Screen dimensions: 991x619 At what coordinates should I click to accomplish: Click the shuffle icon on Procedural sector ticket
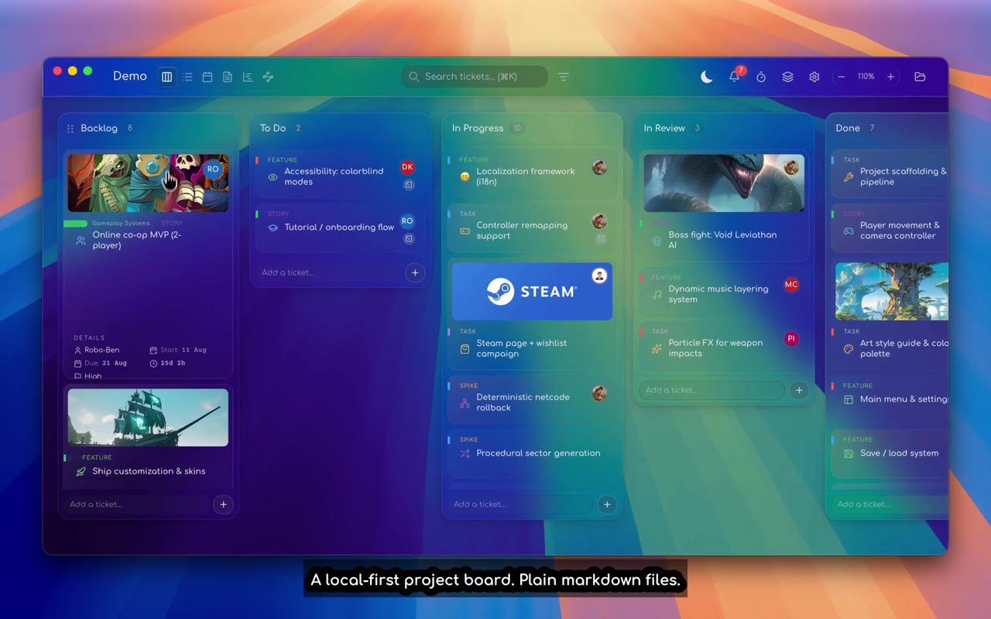tap(465, 453)
